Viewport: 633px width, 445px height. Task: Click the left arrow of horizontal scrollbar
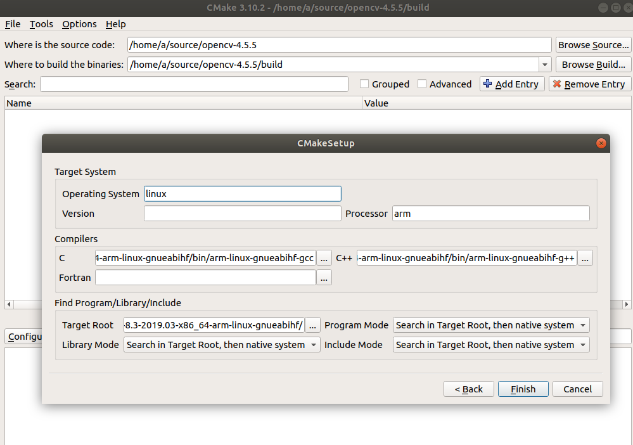9,304
